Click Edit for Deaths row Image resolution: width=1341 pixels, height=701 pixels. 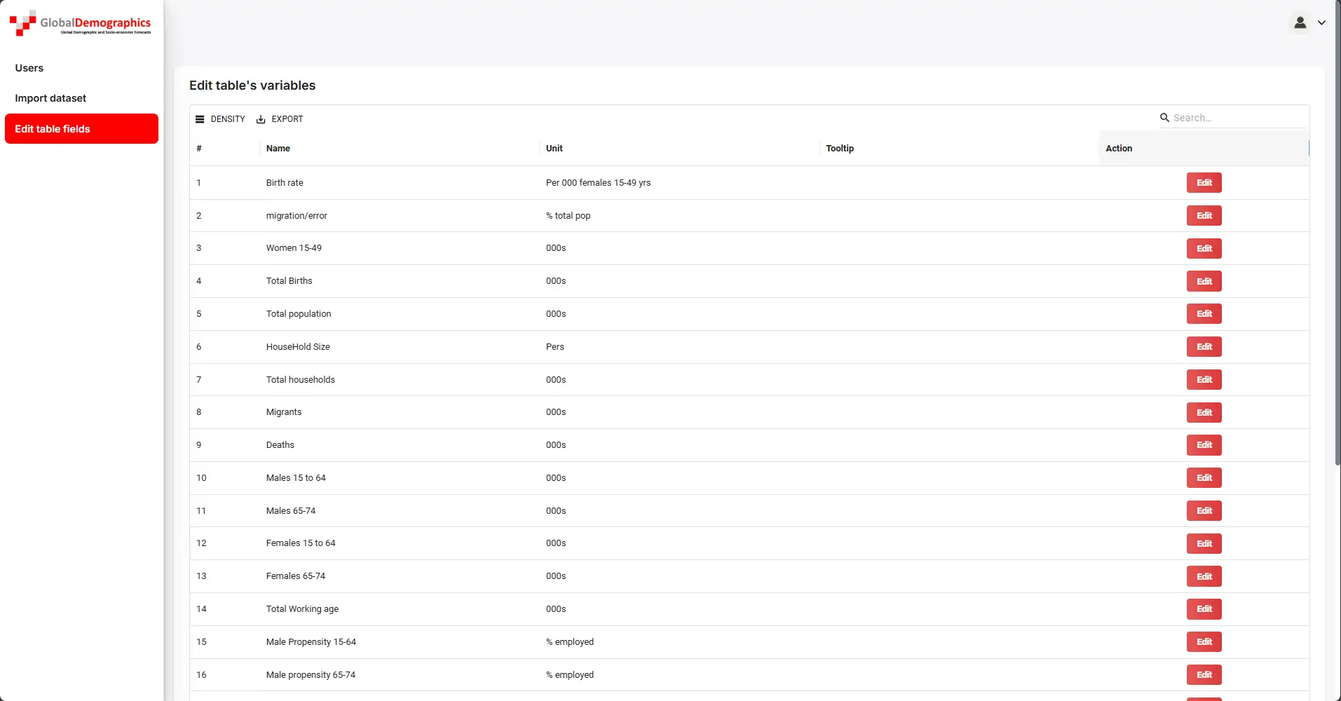(x=1204, y=445)
